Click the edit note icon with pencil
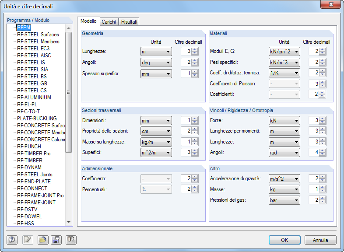 pyautogui.click(x=28, y=240)
